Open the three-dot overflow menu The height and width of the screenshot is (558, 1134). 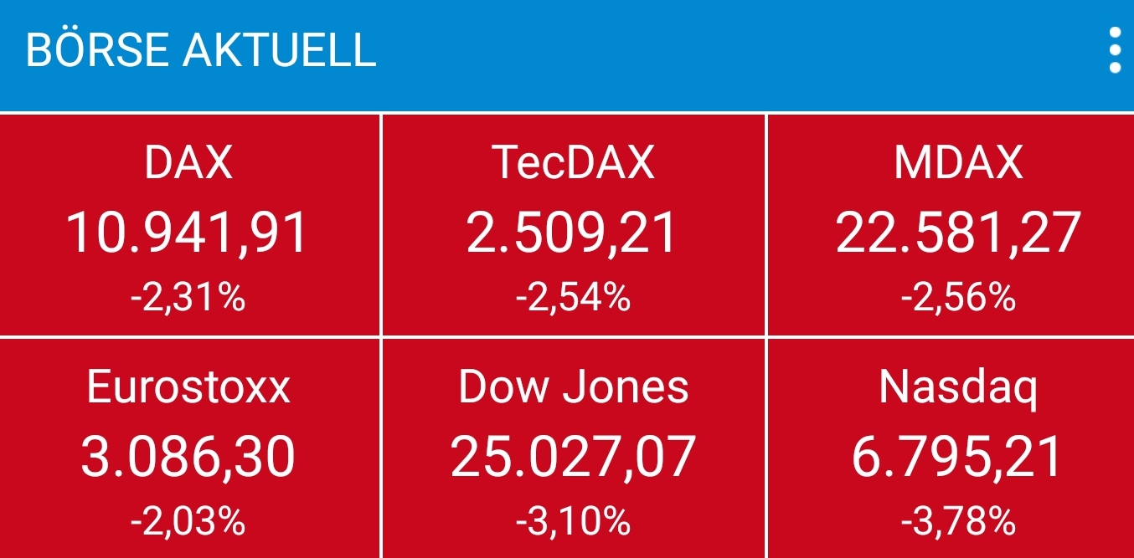(1114, 51)
